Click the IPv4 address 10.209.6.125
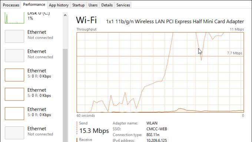This screenshot has width=252, height=142. [156, 141]
